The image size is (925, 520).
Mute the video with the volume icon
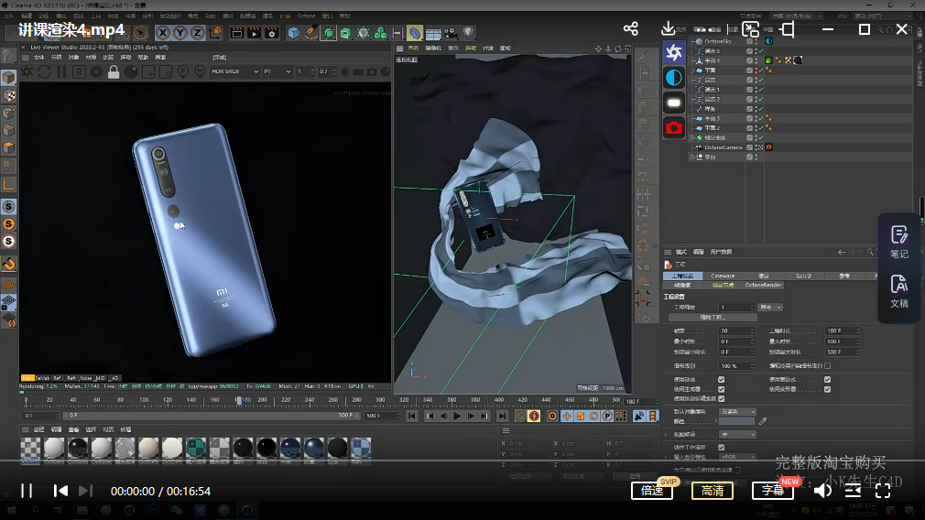pyautogui.click(x=822, y=491)
